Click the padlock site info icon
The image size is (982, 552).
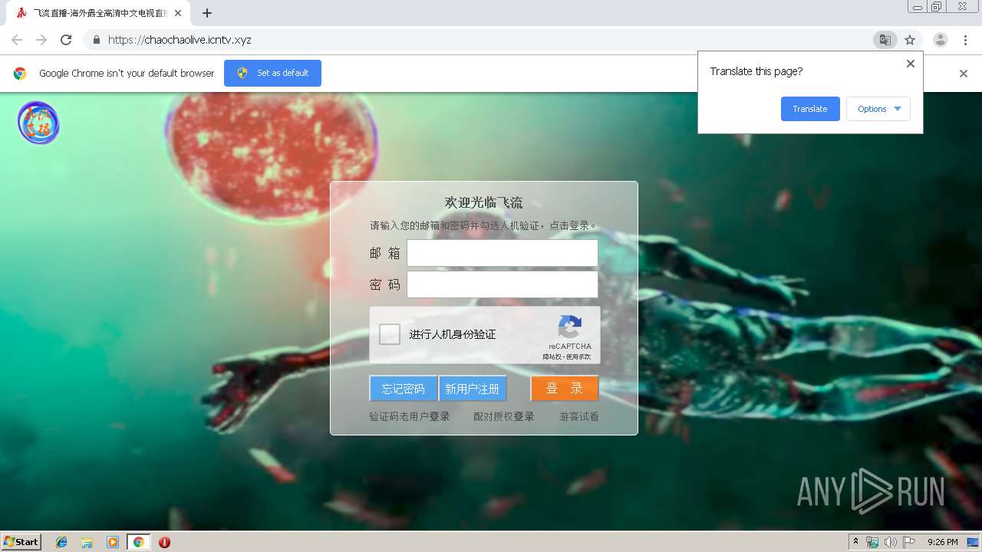point(96,40)
